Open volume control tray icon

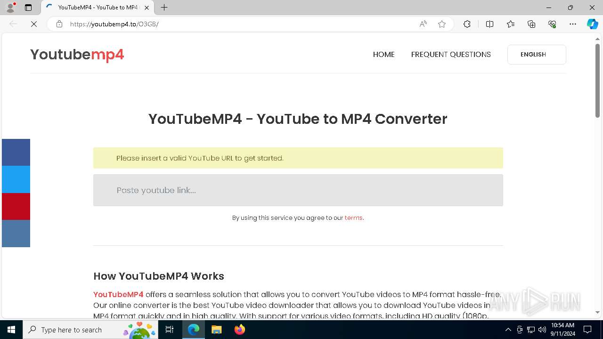coord(542,330)
